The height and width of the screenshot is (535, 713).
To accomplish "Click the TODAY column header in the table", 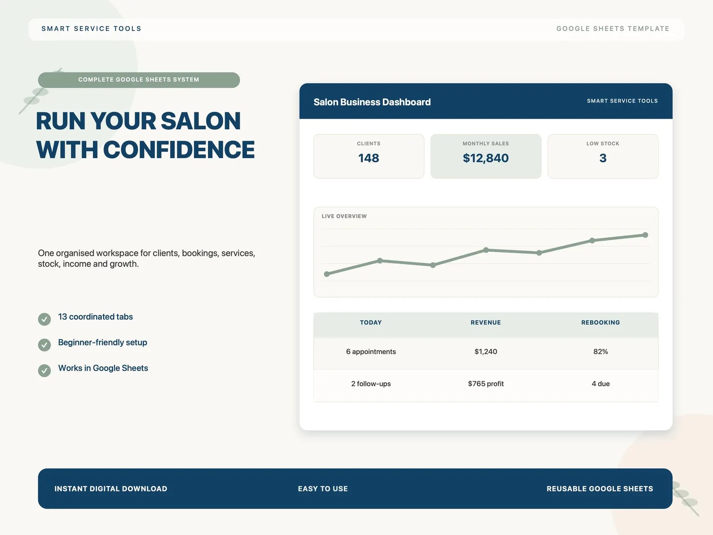I will (x=371, y=323).
